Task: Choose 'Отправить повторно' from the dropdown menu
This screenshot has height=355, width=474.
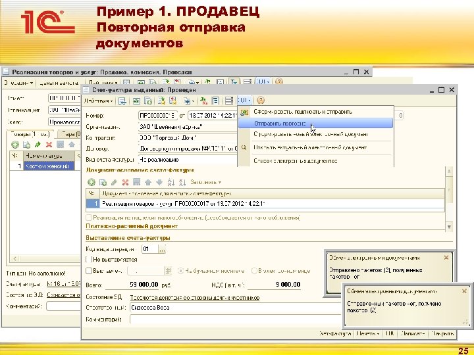Action: 315,123
